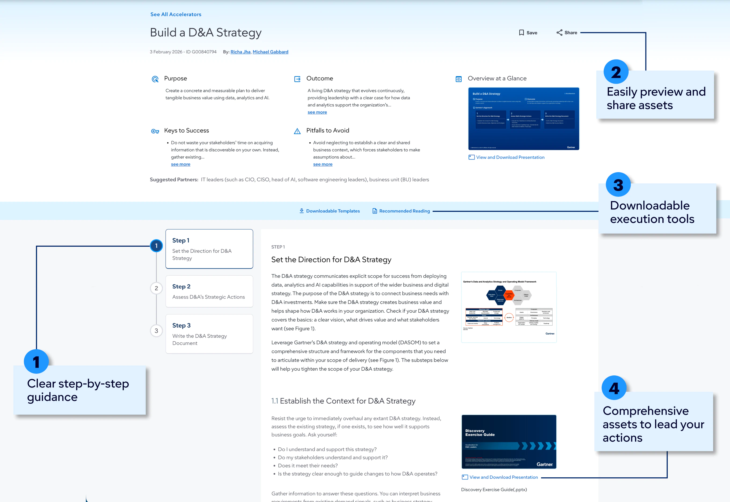Open author Richa Jha's profile
This screenshot has height=502, width=730.
click(240, 52)
